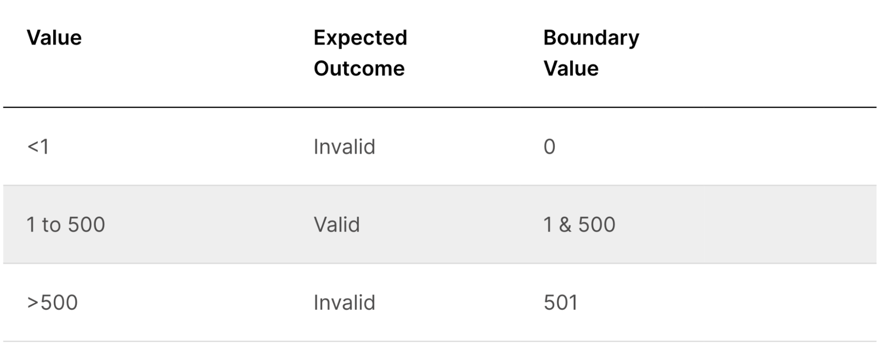Image resolution: width=880 pixels, height=345 pixels.
Task: Click the word Boundary in header
Action: (591, 38)
